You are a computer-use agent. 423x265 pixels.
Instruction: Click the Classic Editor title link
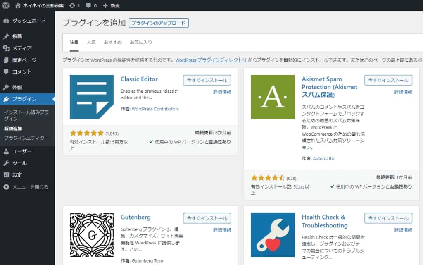click(139, 79)
